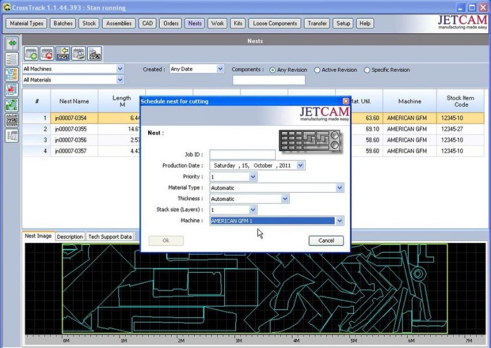The width and height of the screenshot is (491, 348).
Task: Open the Help menu
Action: point(365,23)
